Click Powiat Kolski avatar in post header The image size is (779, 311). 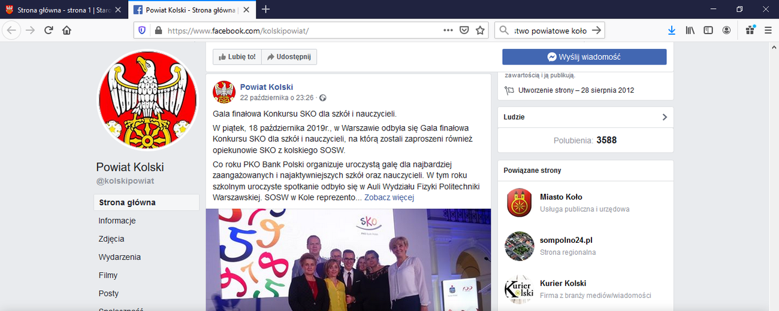[x=224, y=92]
